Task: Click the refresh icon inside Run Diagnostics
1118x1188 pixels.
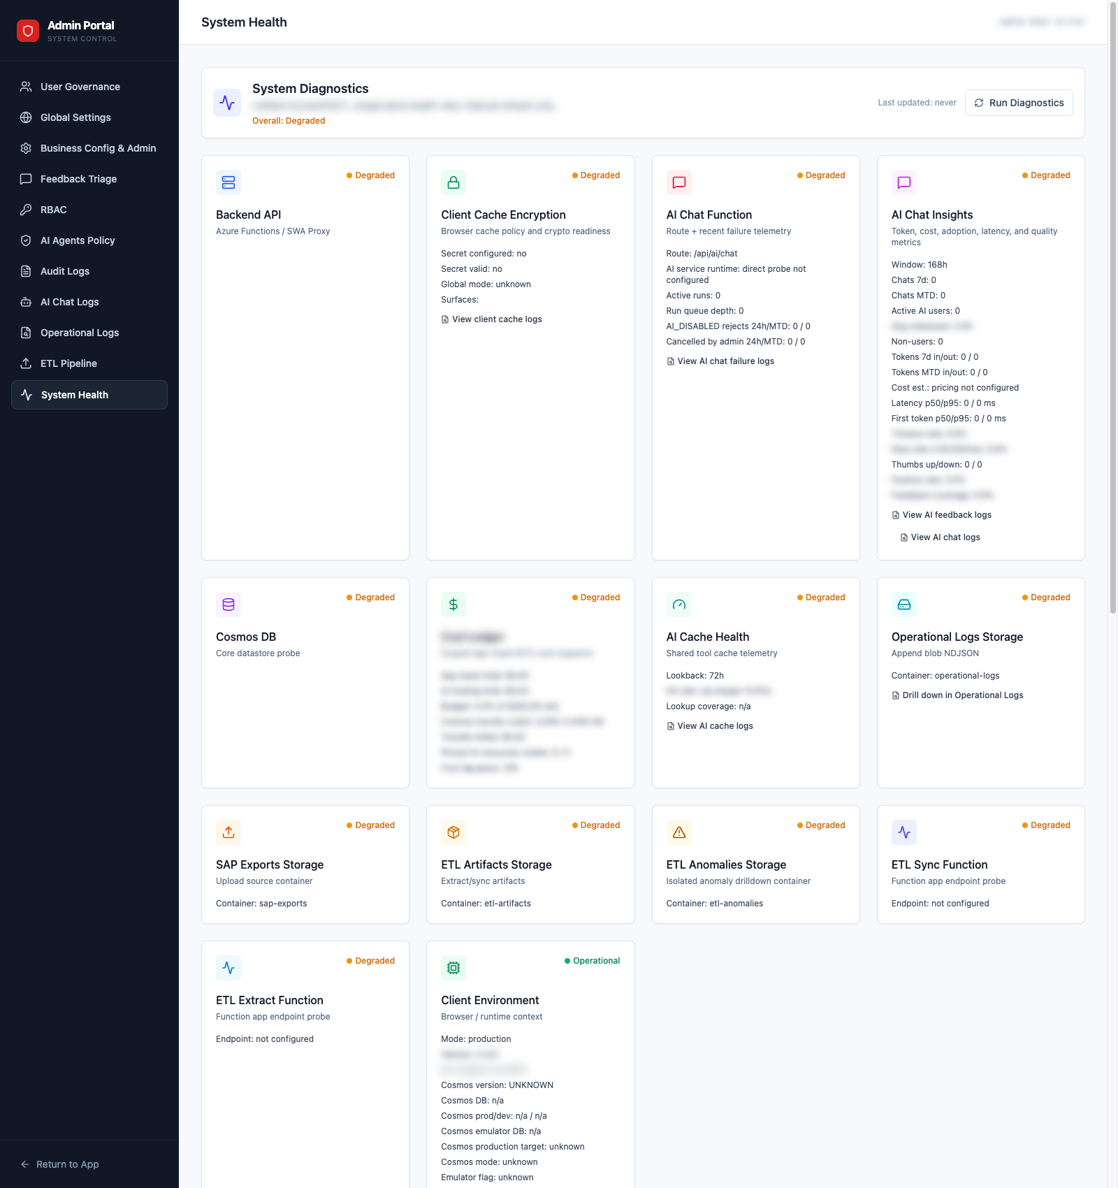Action: (x=979, y=103)
